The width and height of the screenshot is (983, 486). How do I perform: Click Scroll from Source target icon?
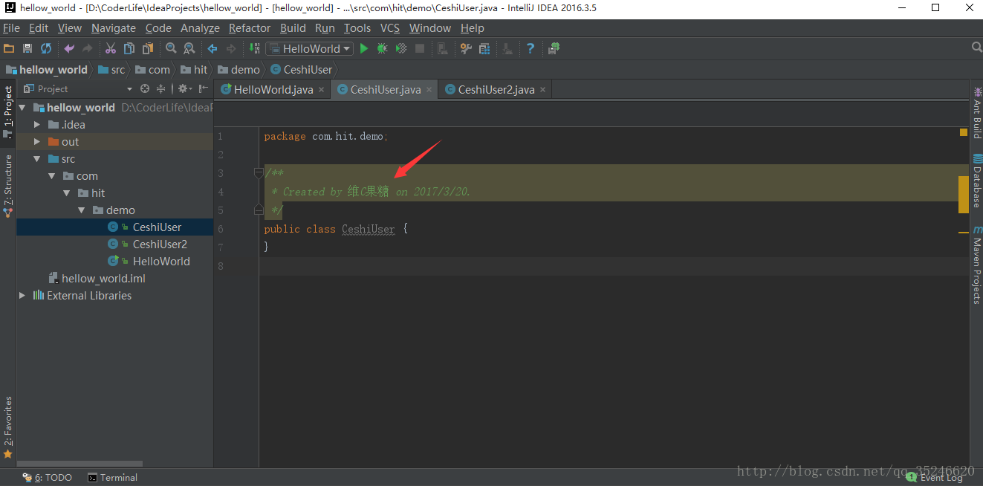145,88
